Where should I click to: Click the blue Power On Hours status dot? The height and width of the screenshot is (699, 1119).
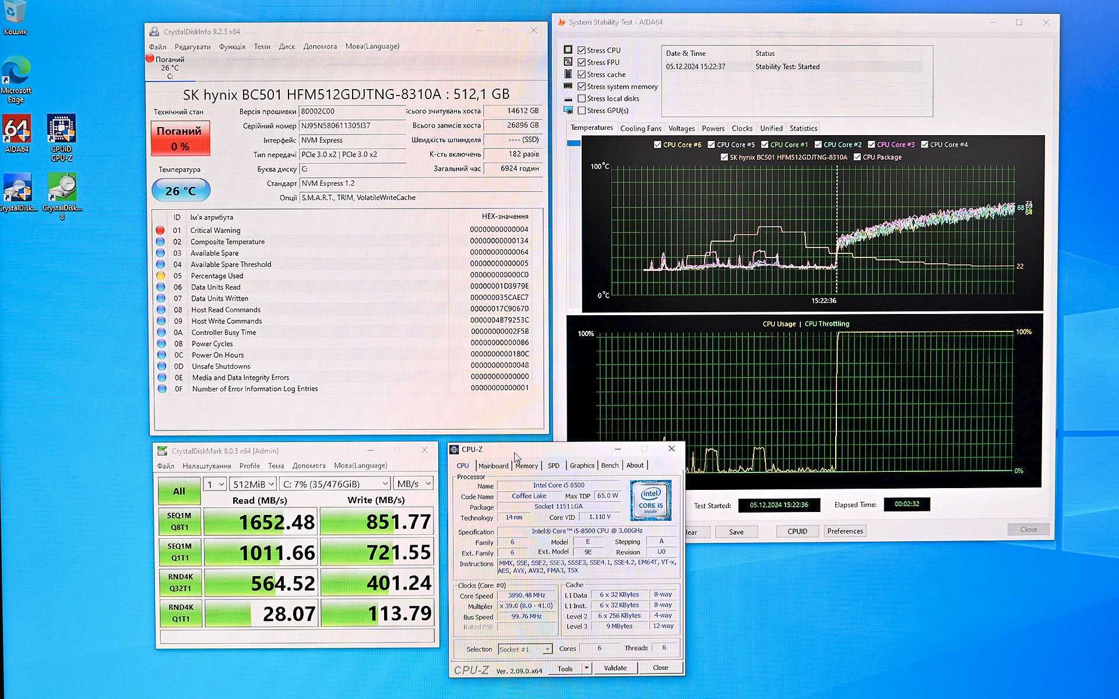(161, 355)
